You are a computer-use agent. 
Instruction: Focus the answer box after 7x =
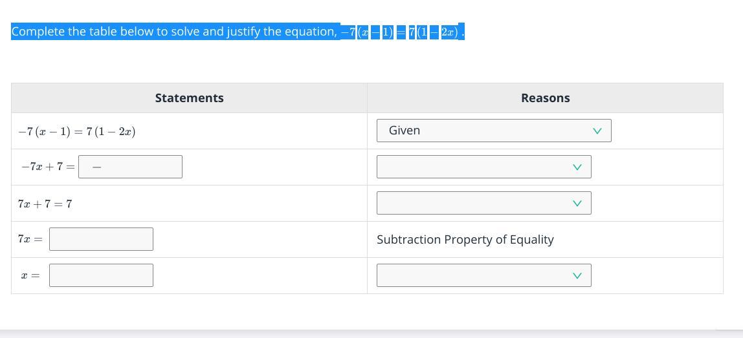coord(101,239)
